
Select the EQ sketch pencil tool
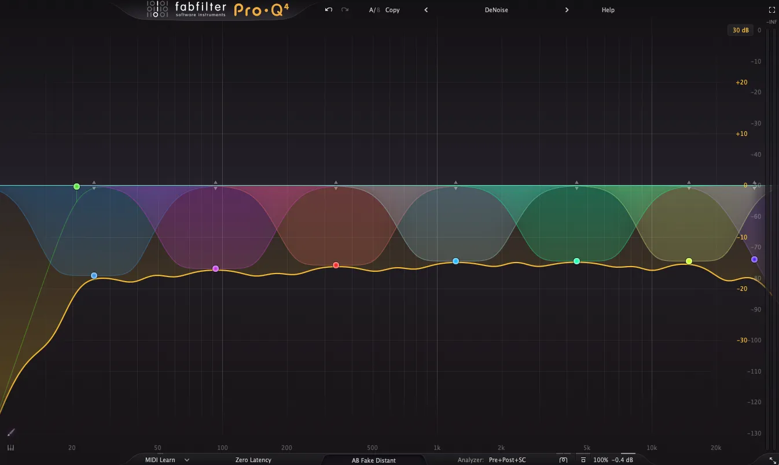(11, 433)
